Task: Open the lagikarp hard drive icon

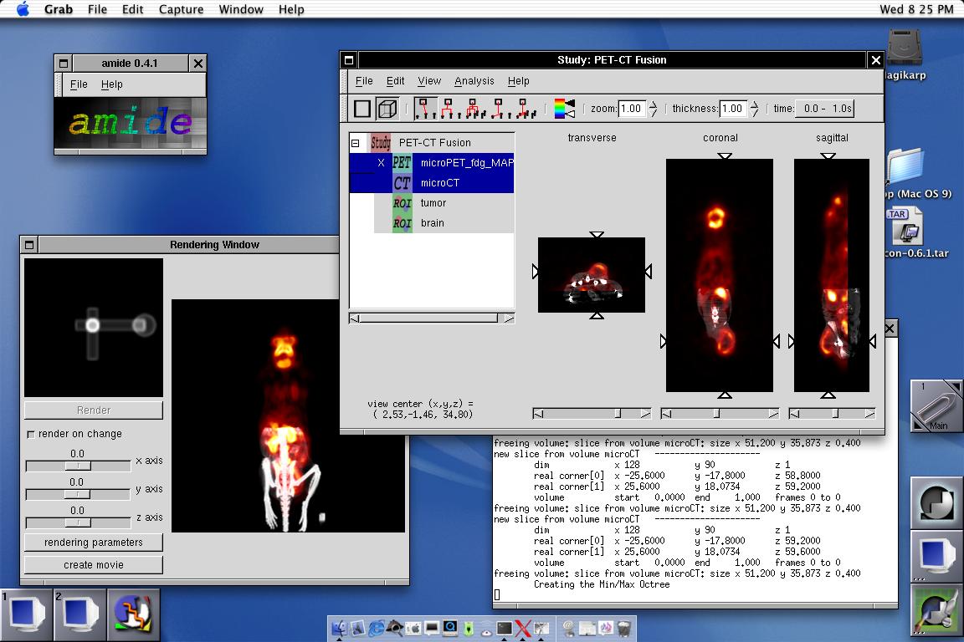Action: [x=905, y=48]
